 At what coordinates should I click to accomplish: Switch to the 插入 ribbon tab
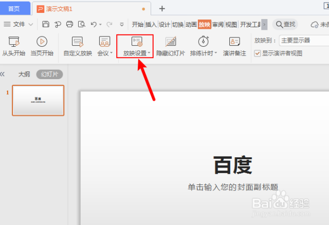(x=151, y=25)
